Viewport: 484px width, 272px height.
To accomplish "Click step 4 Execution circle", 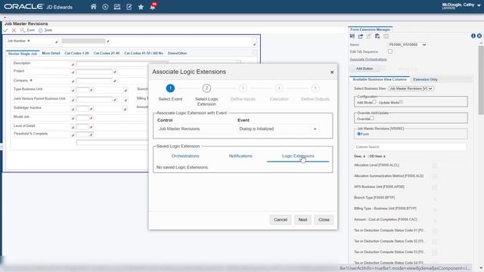I will tap(279, 88).
